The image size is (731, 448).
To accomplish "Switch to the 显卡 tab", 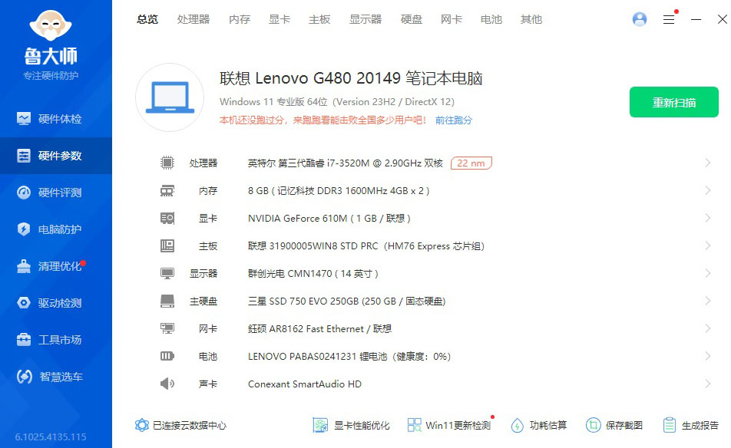I will [x=279, y=19].
